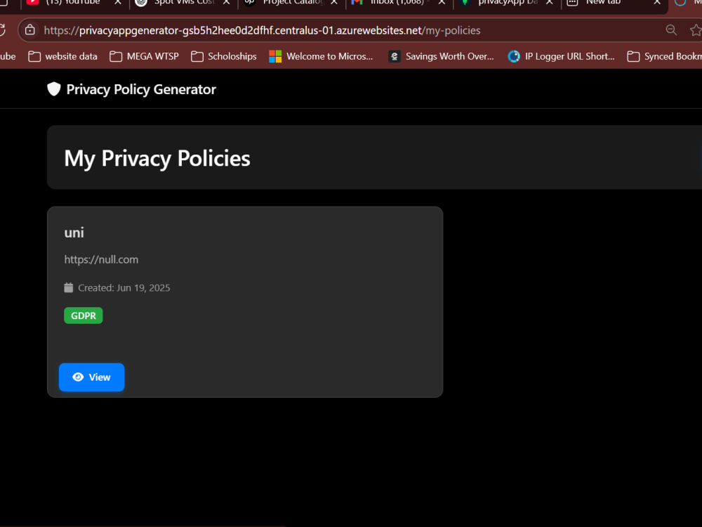Close the Project Catalog tab
Screen dimensions: 702x527
[x=334, y=3]
